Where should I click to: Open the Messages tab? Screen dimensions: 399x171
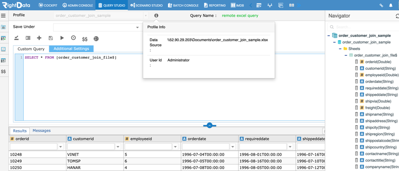point(42,131)
